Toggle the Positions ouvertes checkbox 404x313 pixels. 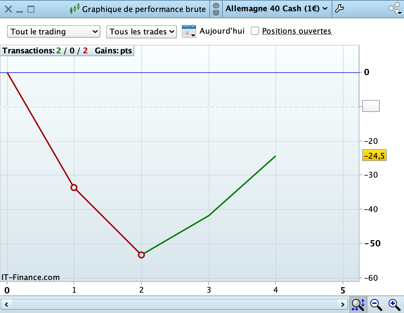tap(255, 31)
